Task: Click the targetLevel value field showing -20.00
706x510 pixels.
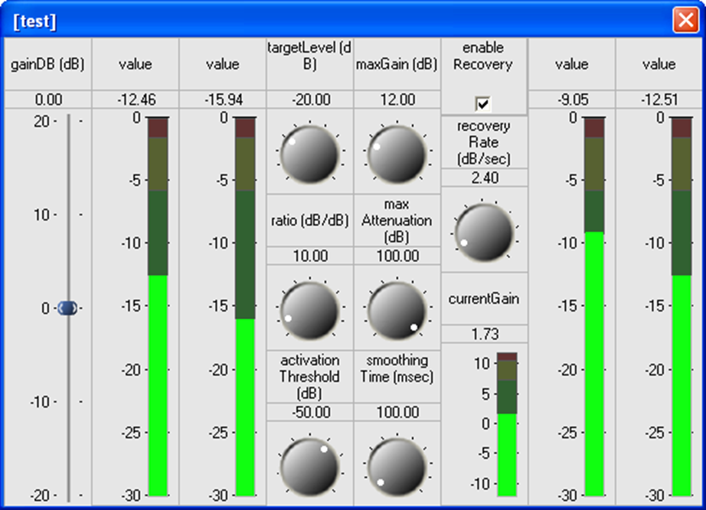Action: click(309, 100)
